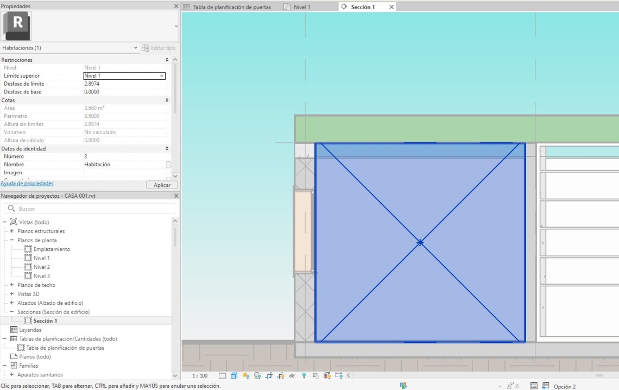Switch to the Nivel 1 view tab

click(301, 7)
